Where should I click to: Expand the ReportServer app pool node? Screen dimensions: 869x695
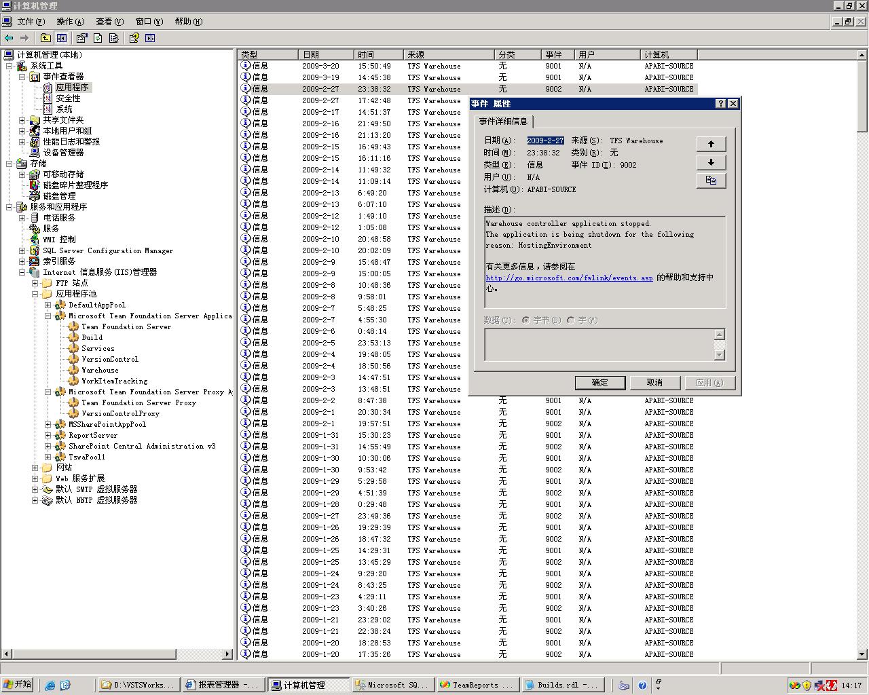pos(48,435)
